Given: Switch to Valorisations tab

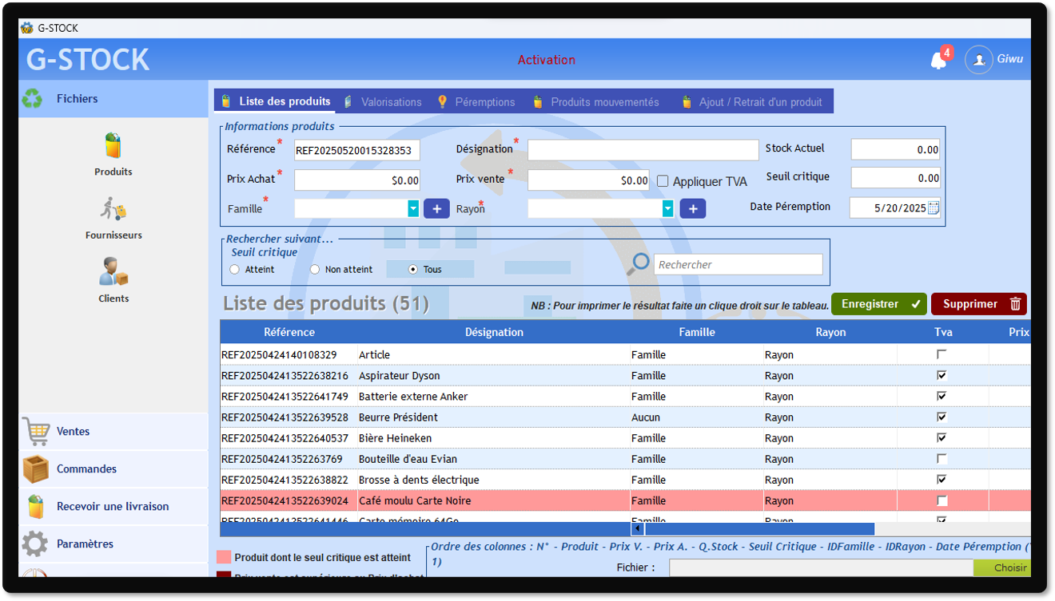Looking at the screenshot, I should (383, 102).
